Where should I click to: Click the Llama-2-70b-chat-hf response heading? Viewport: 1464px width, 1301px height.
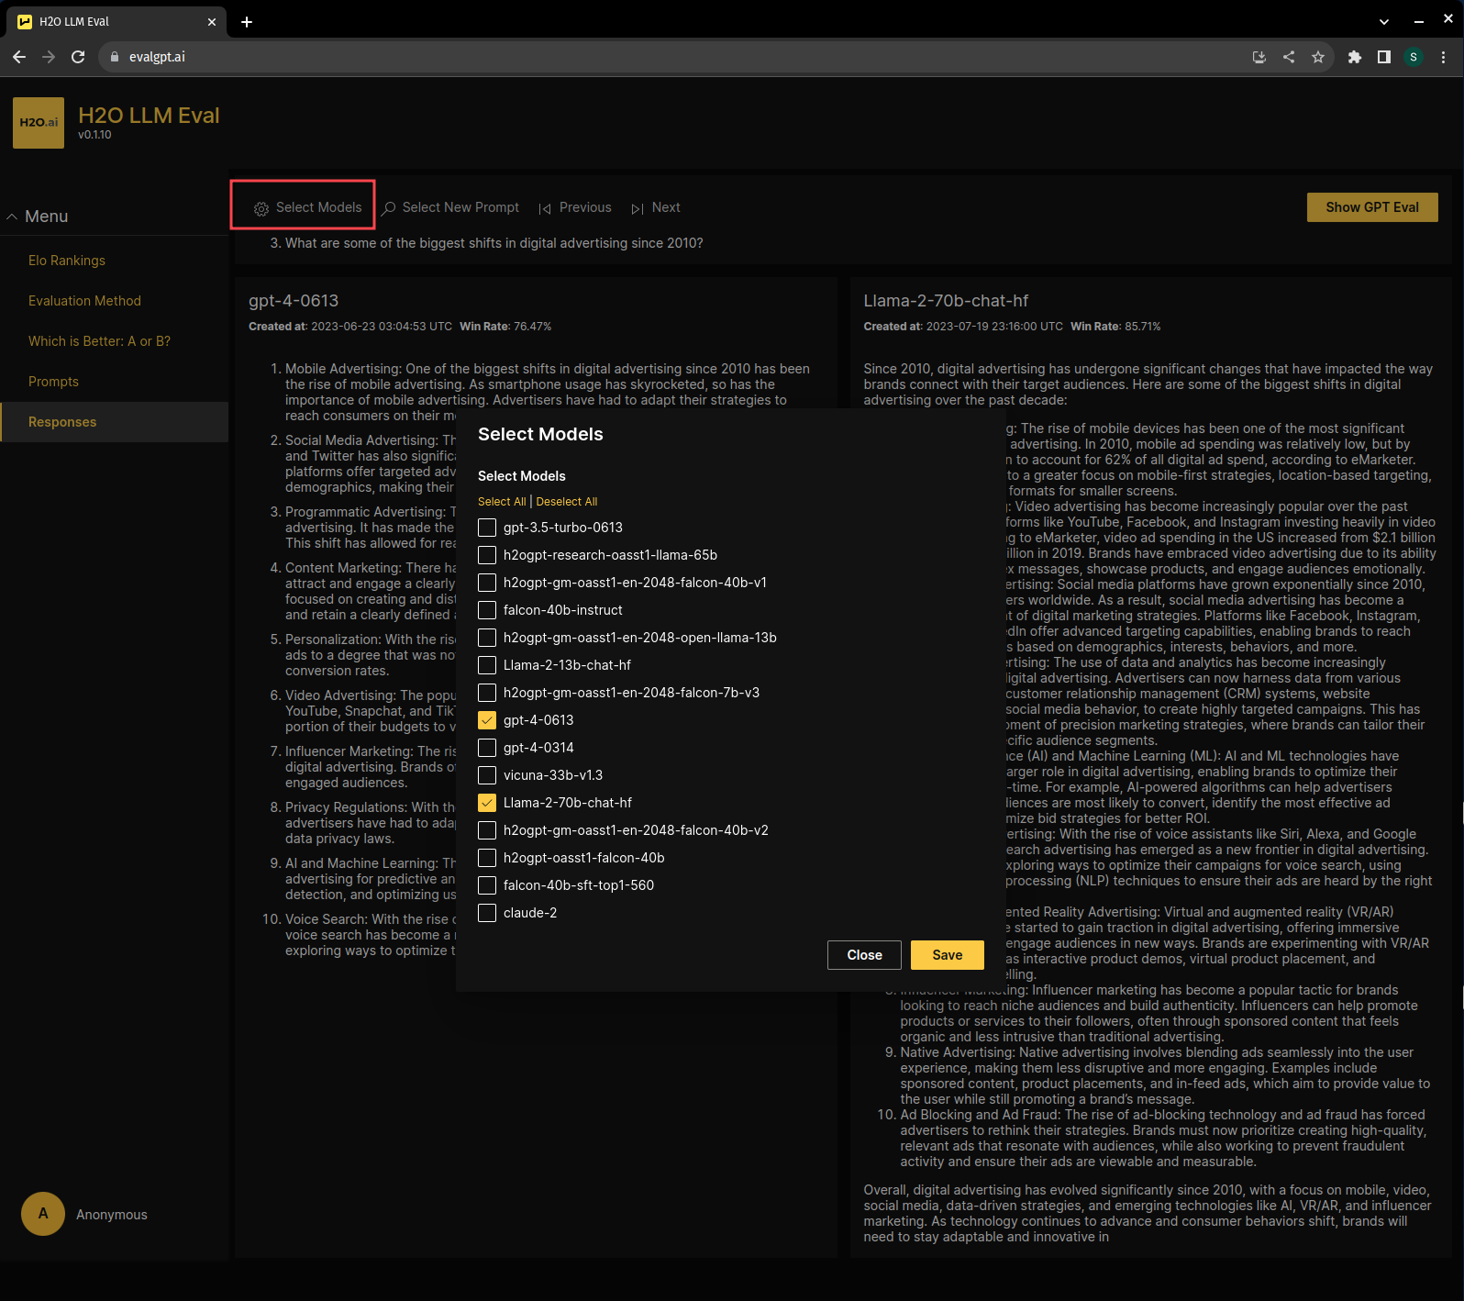pyautogui.click(x=946, y=301)
